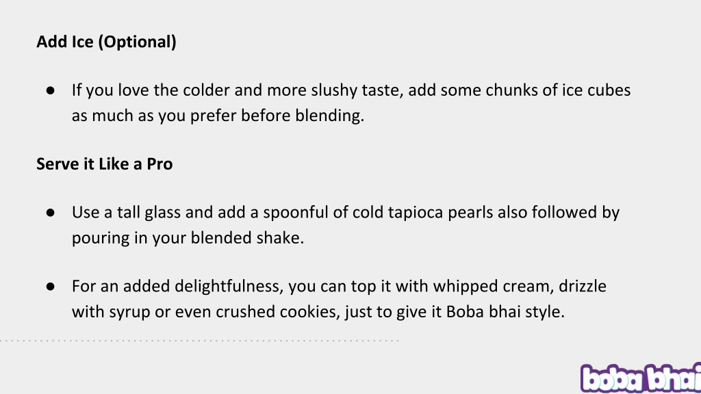The height and width of the screenshot is (394, 701).
Task: Click the text 'Boba bhai style.'
Action: pyautogui.click(x=505, y=312)
